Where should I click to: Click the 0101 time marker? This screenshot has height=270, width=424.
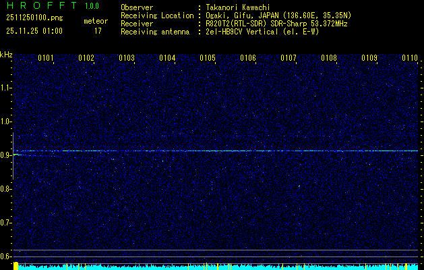(46, 59)
